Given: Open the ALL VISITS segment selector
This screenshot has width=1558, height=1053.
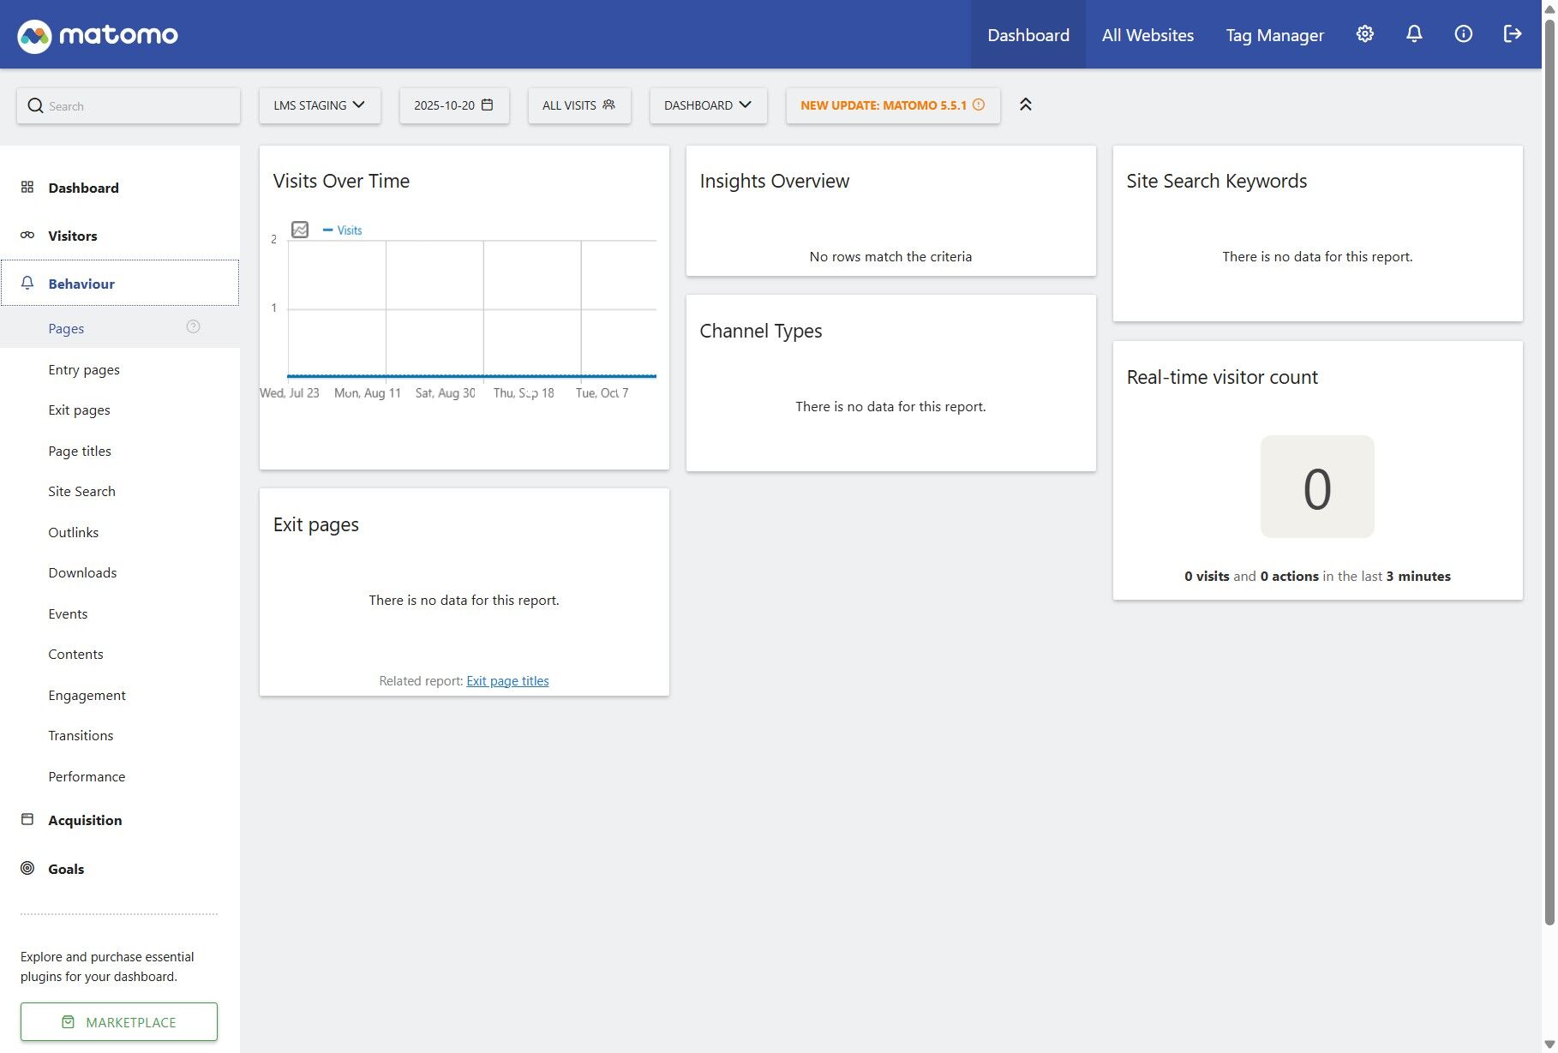Looking at the screenshot, I should click(579, 105).
